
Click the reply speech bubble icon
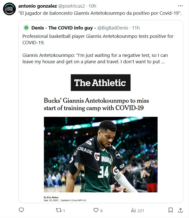[x=21, y=210]
